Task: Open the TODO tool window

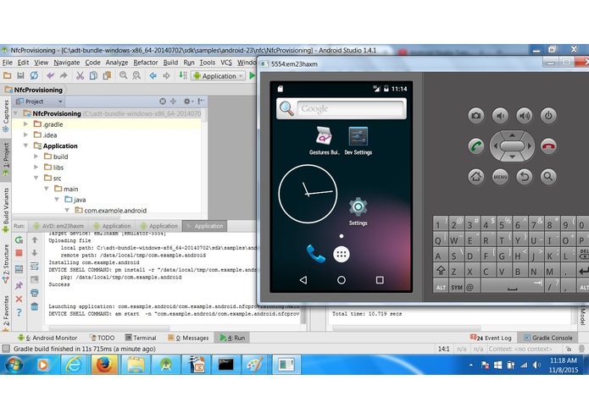Action: click(x=102, y=338)
